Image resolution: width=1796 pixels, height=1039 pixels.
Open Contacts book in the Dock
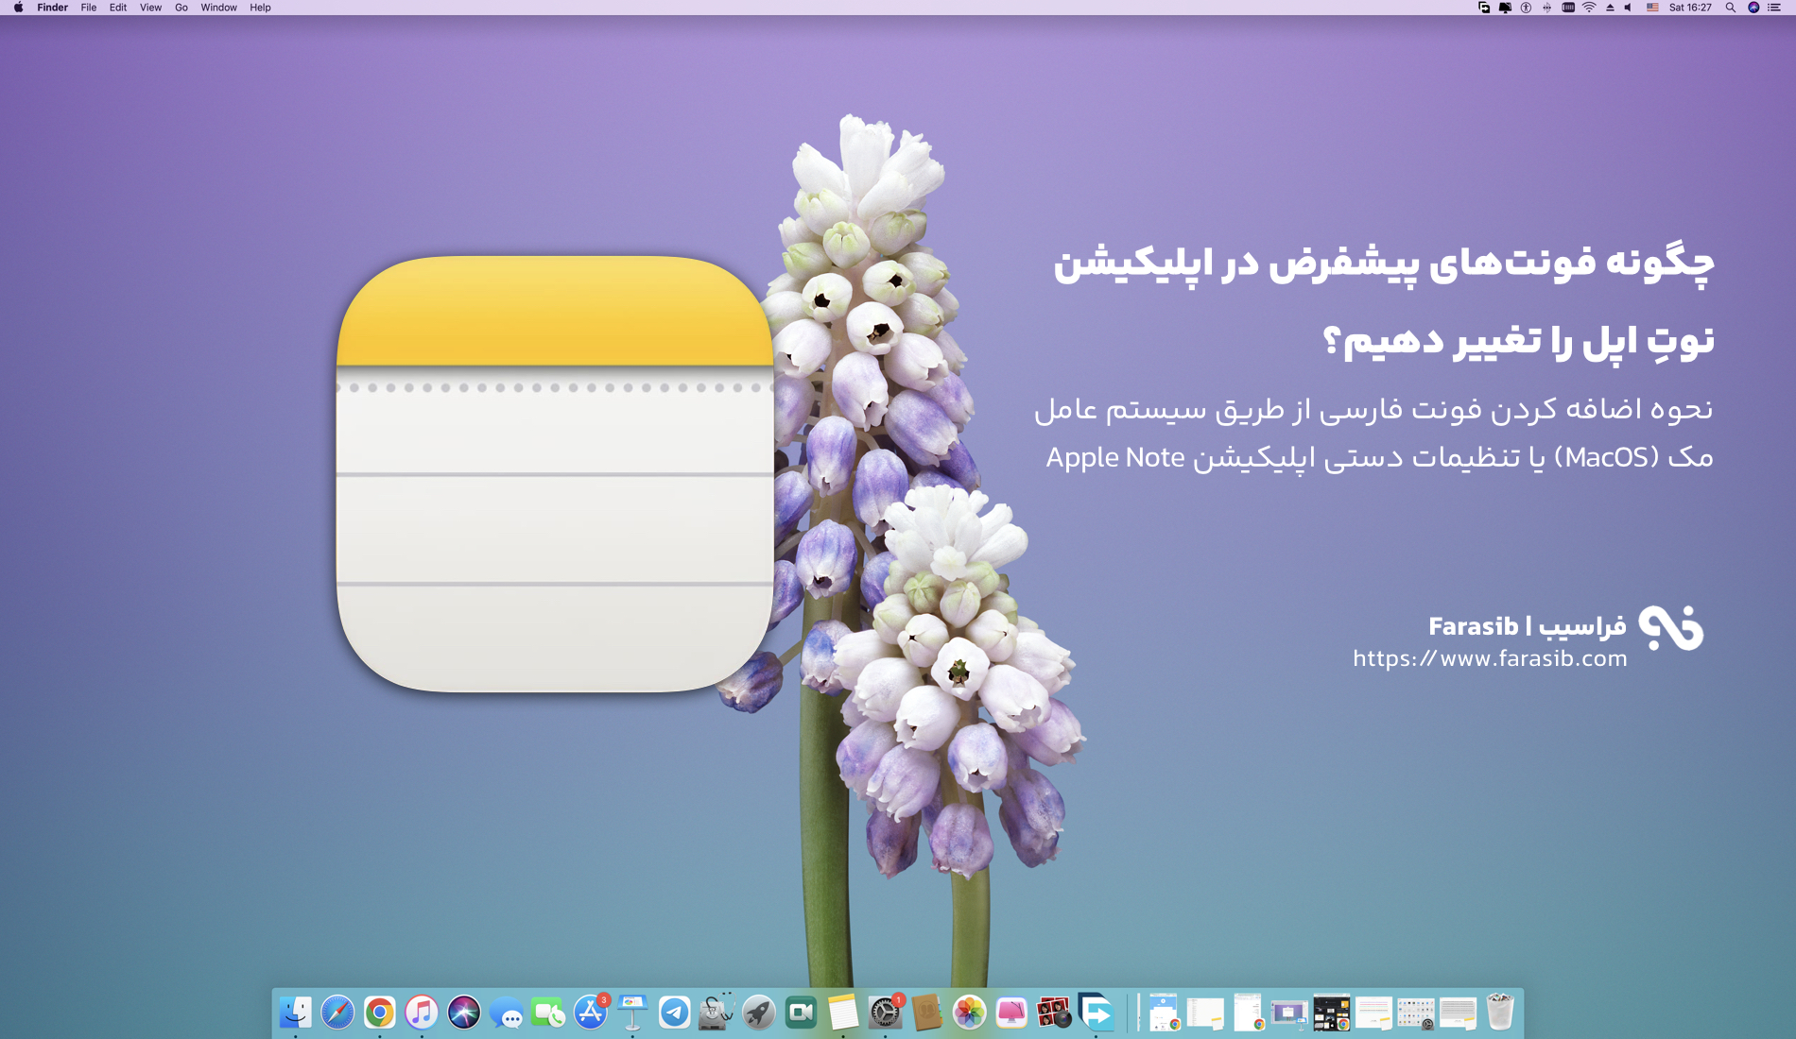point(927,1013)
